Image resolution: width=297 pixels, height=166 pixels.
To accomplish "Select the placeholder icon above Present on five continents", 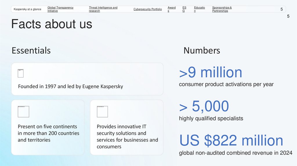I will pos(23,112).
